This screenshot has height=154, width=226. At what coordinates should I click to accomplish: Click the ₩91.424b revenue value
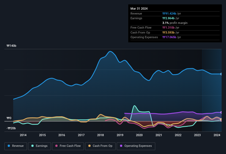pos(169,13)
